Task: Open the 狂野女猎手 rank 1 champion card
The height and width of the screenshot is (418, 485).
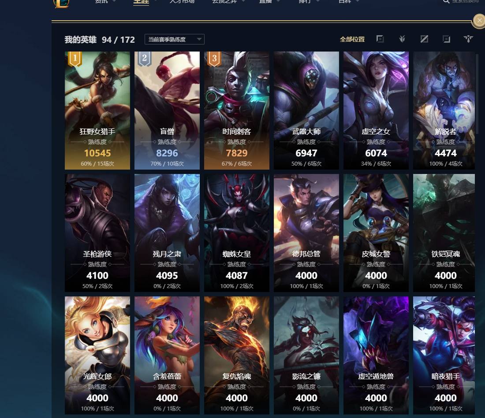Action: click(97, 110)
